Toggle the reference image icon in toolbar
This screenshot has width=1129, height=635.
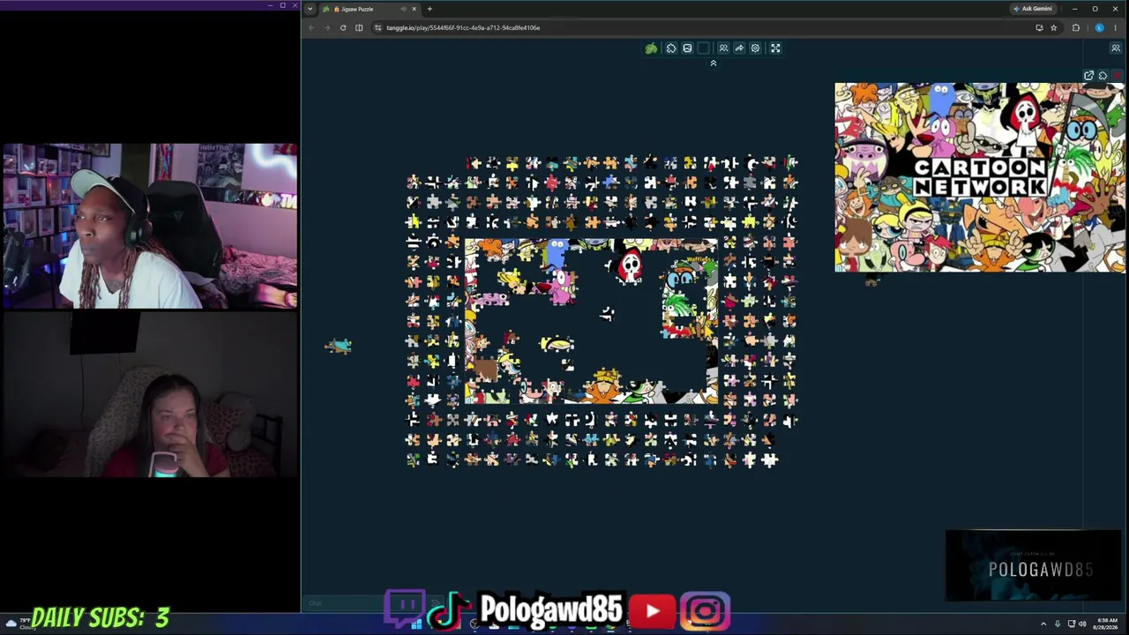tap(687, 49)
